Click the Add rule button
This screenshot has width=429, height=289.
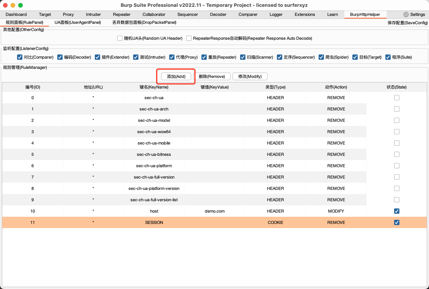click(x=176, y=76)
